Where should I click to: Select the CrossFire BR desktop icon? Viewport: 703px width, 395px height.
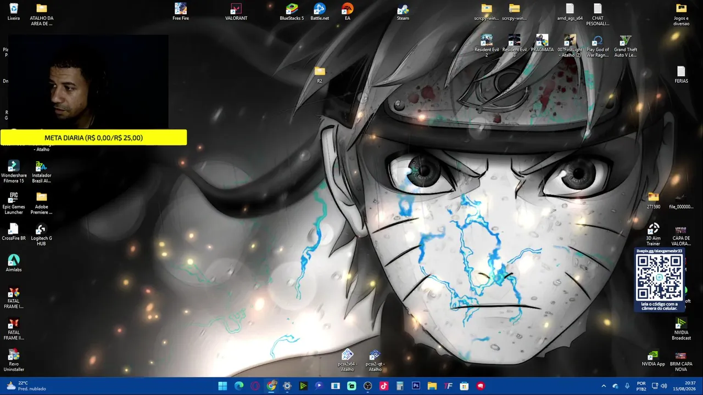point(14,232)
